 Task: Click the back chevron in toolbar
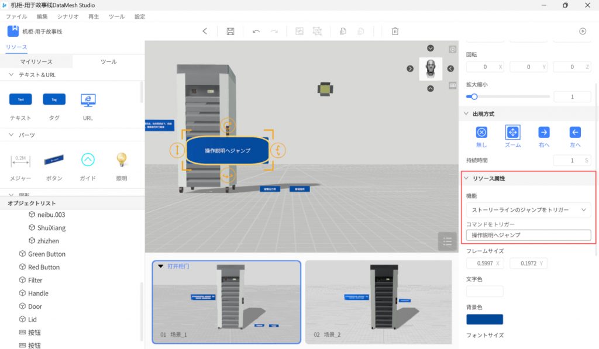coord(205,31)
